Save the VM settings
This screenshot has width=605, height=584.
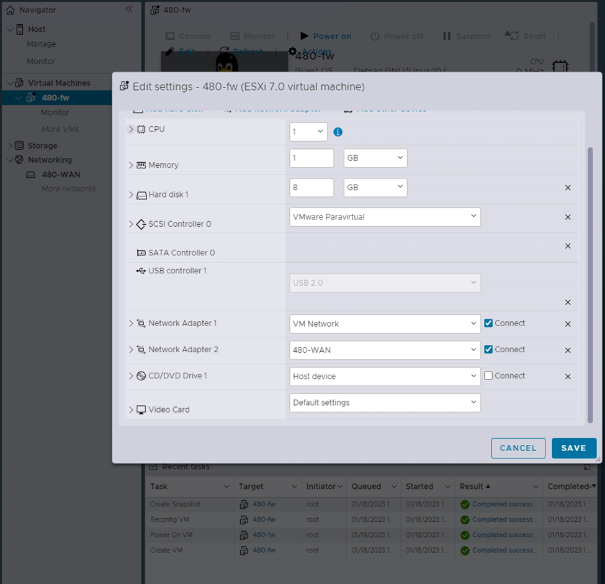pos(574,448)
